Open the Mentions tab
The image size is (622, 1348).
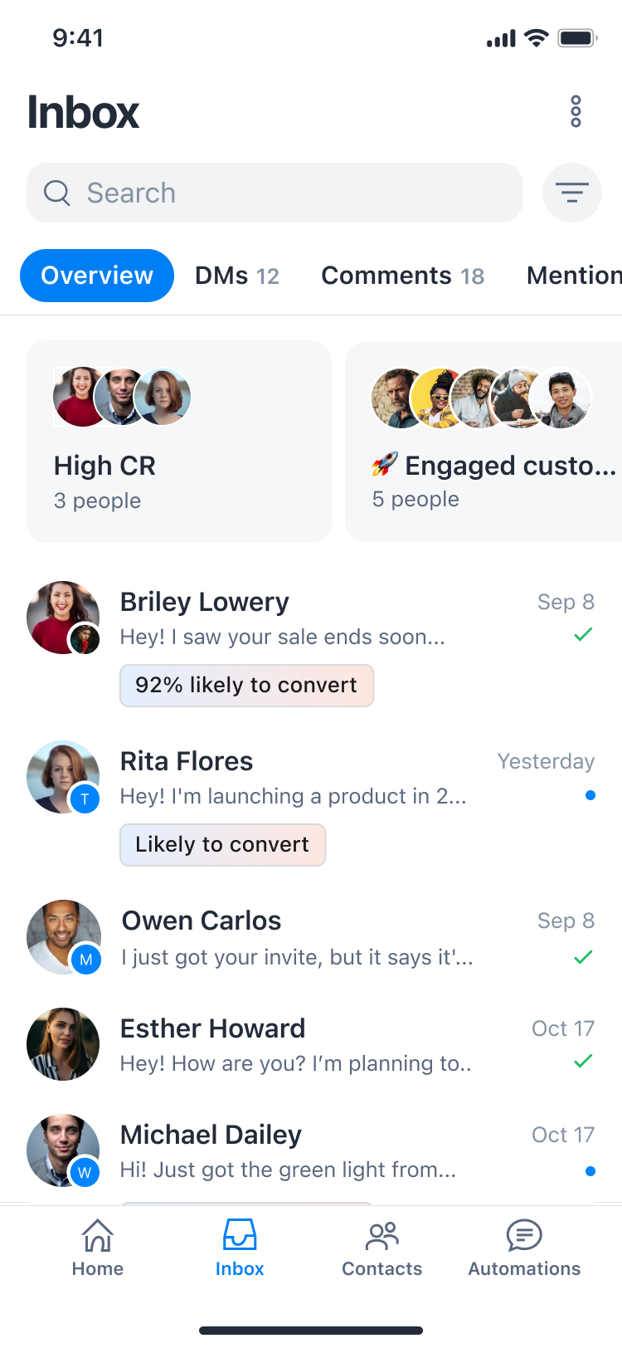(574, 276)
